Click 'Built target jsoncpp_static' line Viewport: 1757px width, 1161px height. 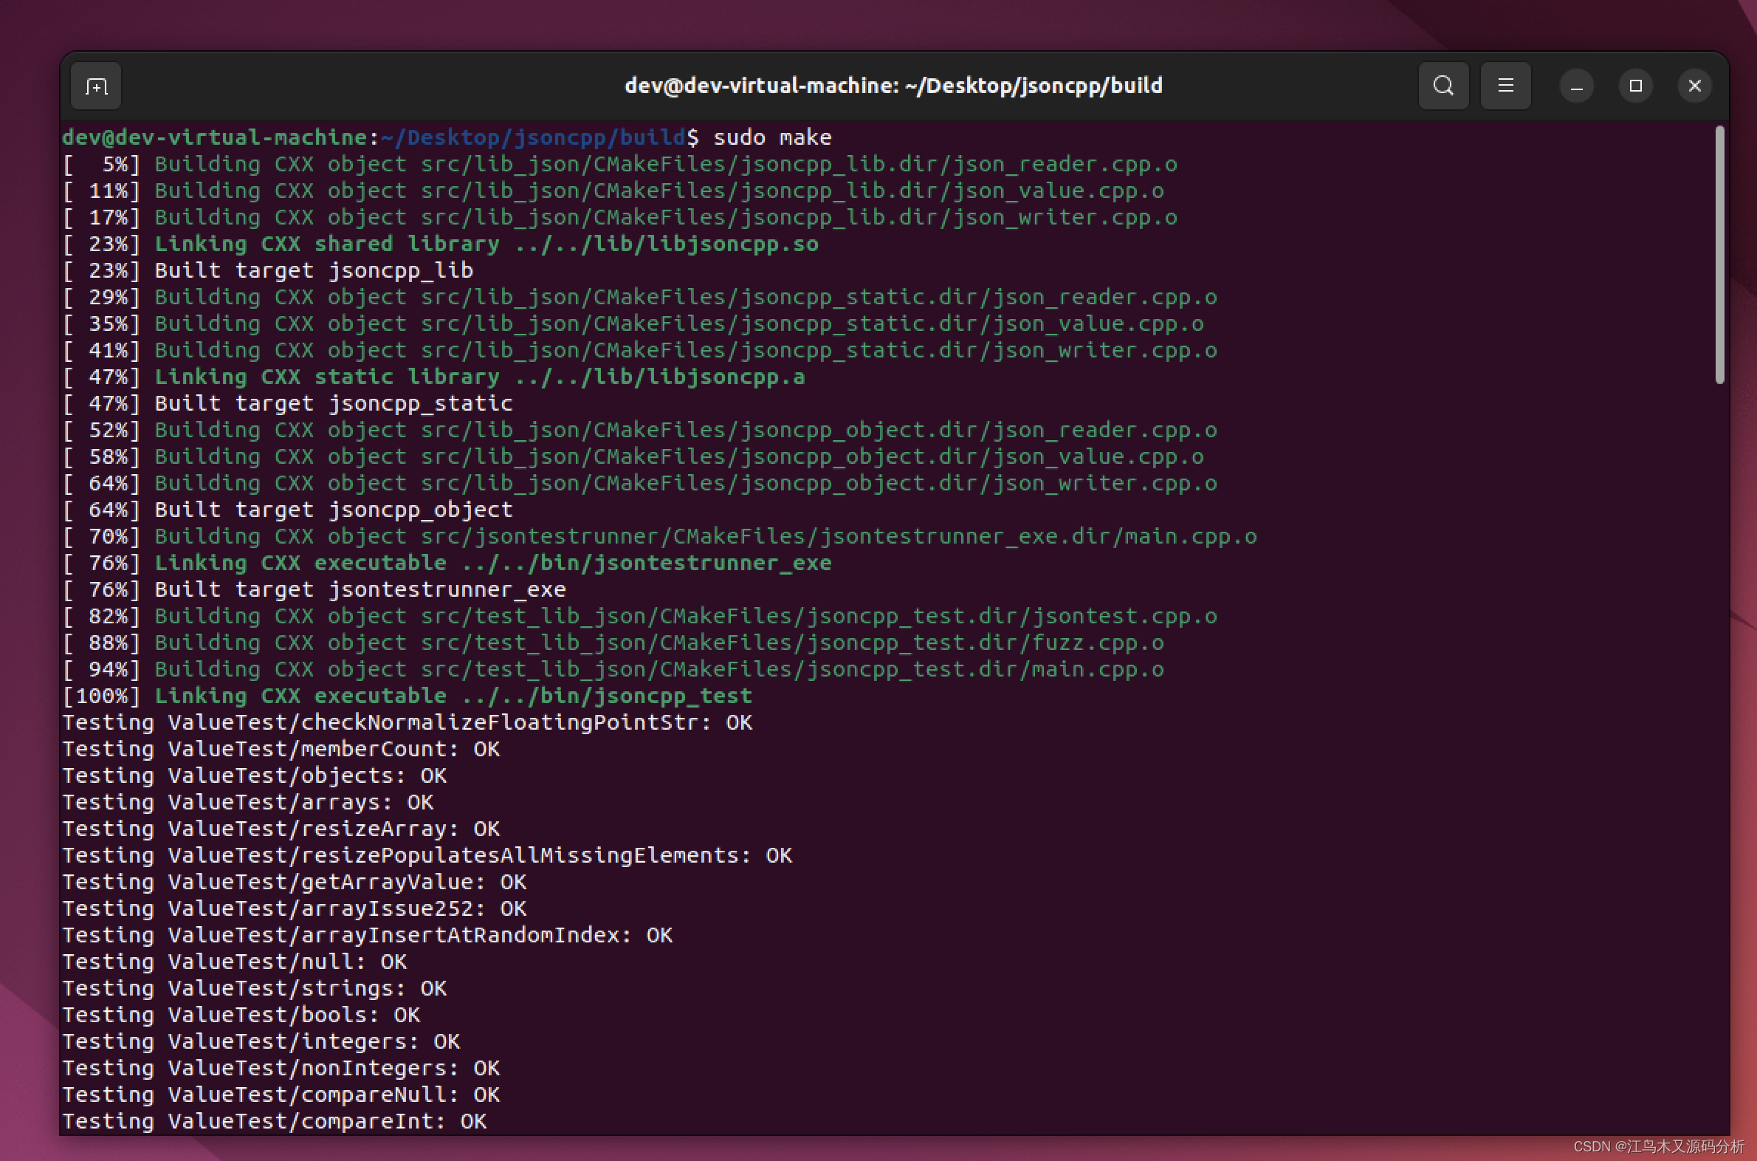point(288,403)
